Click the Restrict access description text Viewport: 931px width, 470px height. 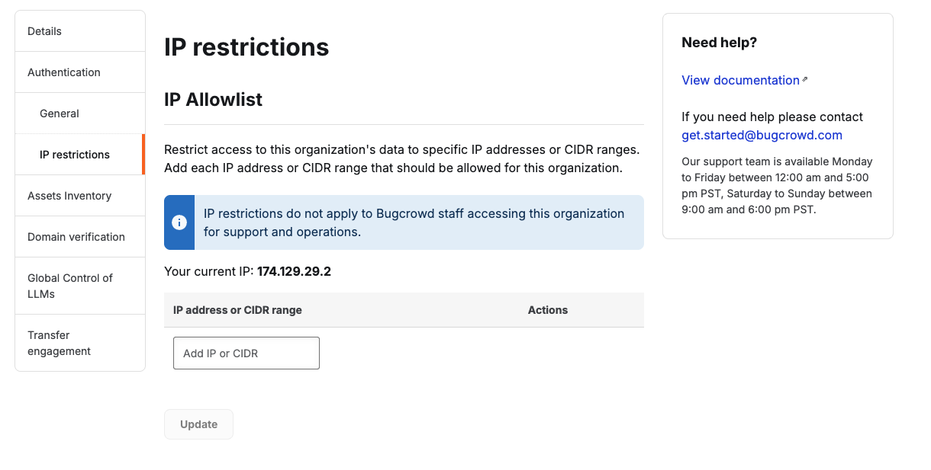(402, 158)
